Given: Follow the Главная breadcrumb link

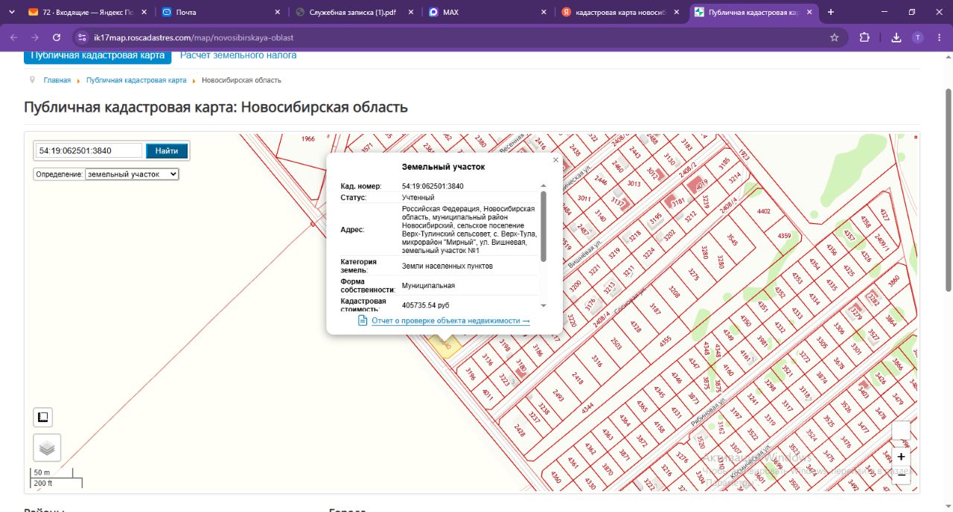Looking at the screenshot, I should click(x=57, y=80).
